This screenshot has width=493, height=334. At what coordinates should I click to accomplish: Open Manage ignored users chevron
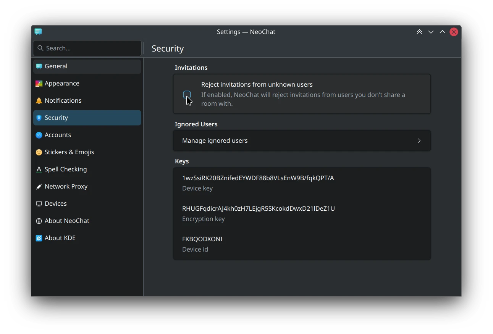(x=419, y=141)
